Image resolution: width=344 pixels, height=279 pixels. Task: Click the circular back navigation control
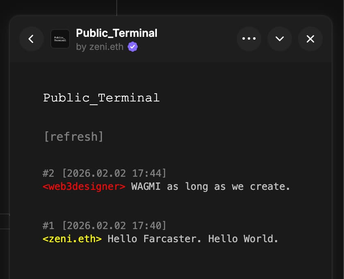32,39
